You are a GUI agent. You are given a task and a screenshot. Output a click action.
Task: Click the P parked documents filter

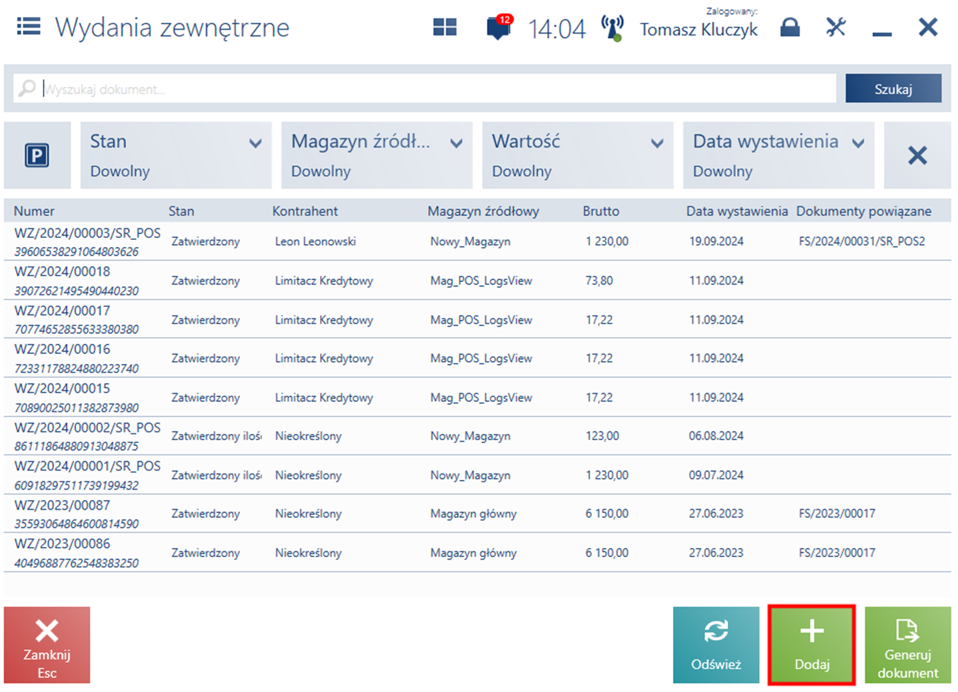point(37,156)
